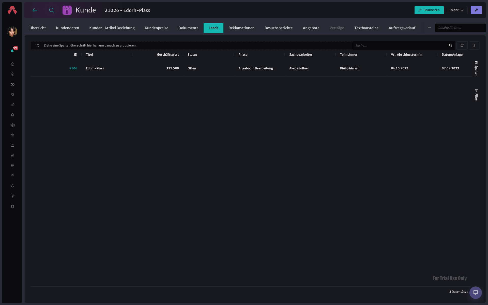Open the shield icon in sidebar

click(12, 186)
